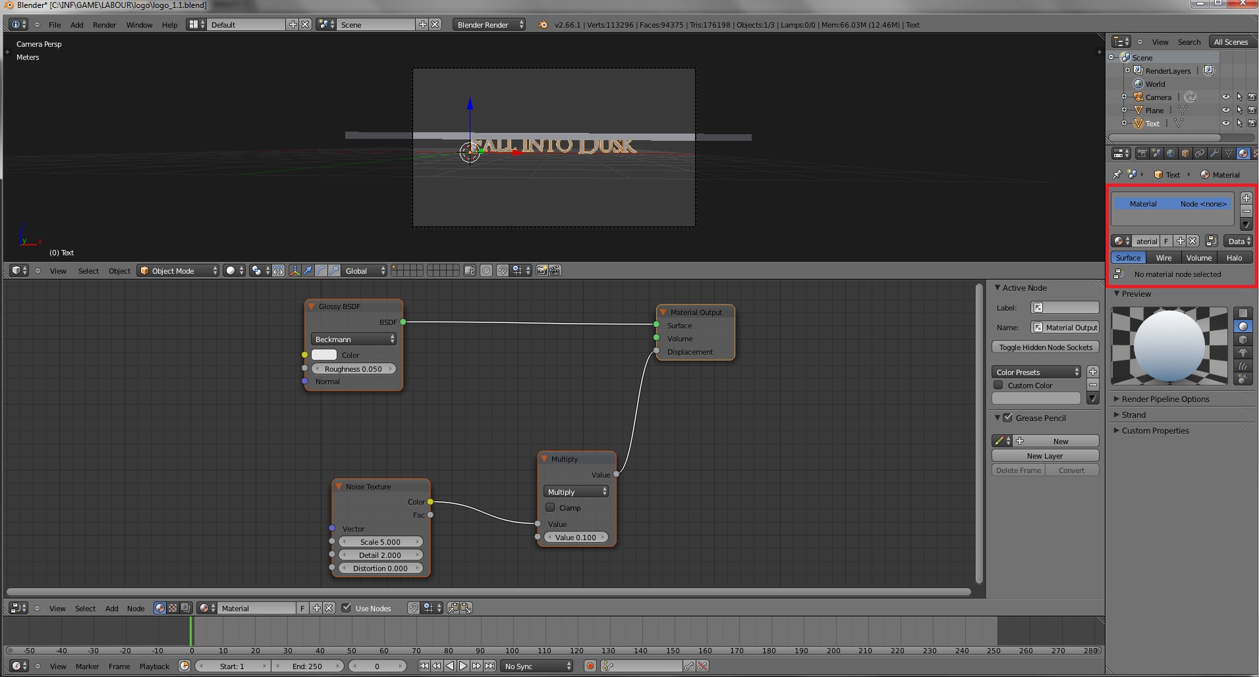Open Node menu in node editor header
This screenshot has width=1259, height=677.
click(x=136, y=608)
